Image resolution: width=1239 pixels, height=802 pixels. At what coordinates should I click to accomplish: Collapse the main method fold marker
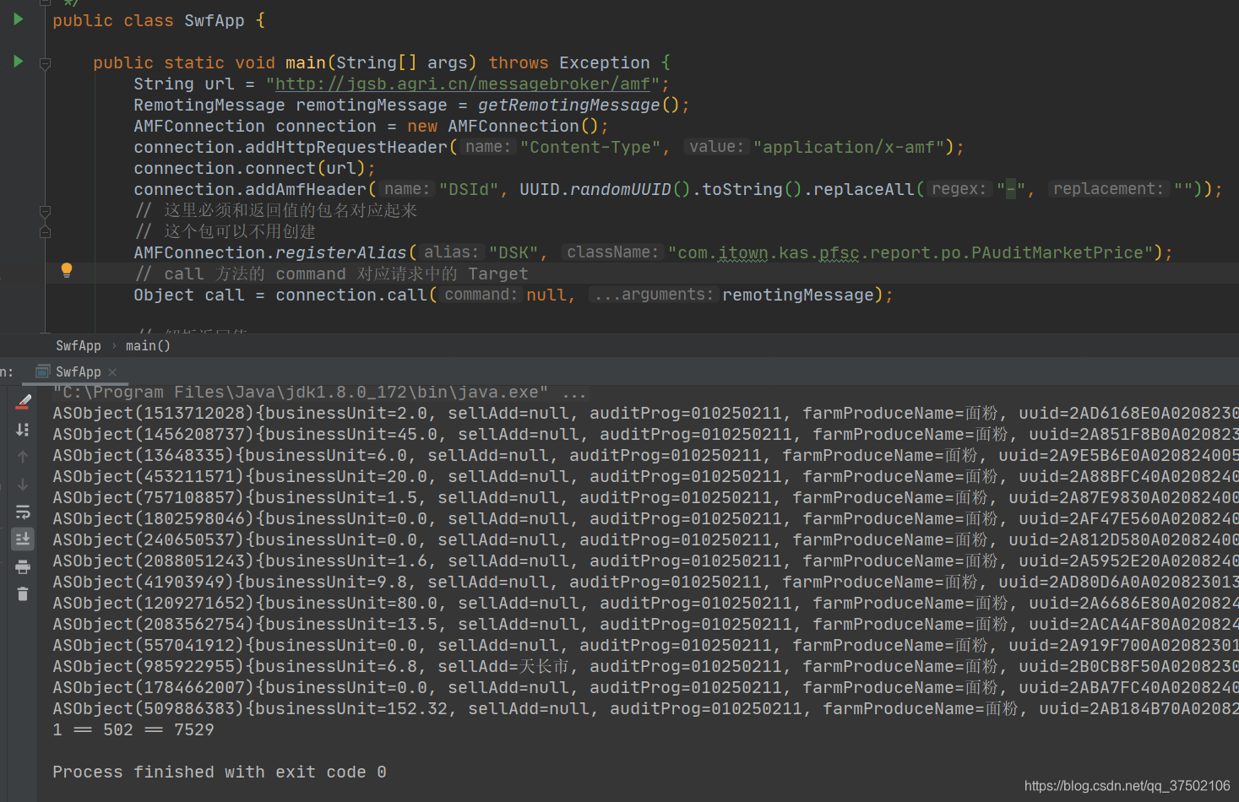pyautogui.click(x=46, y=62)
